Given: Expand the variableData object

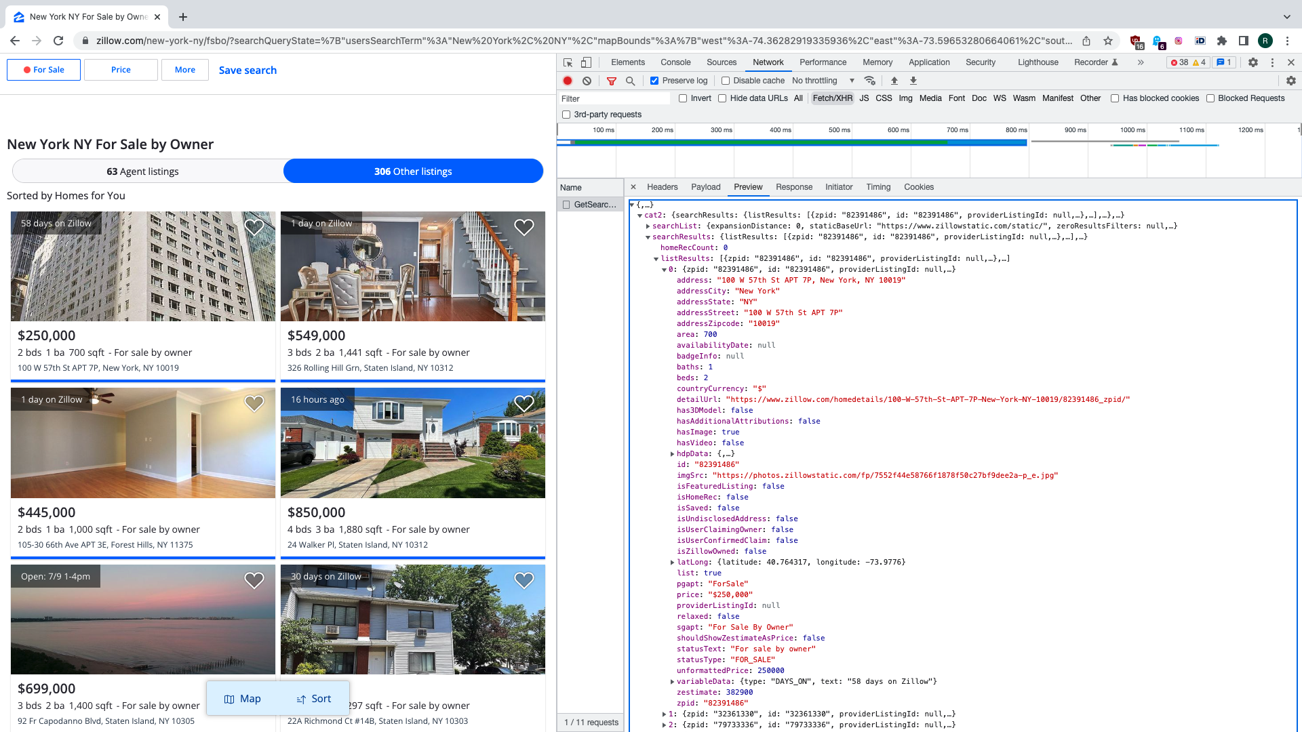Looking at the screenshot, I should pyautogui.click(x=673, y=682).
